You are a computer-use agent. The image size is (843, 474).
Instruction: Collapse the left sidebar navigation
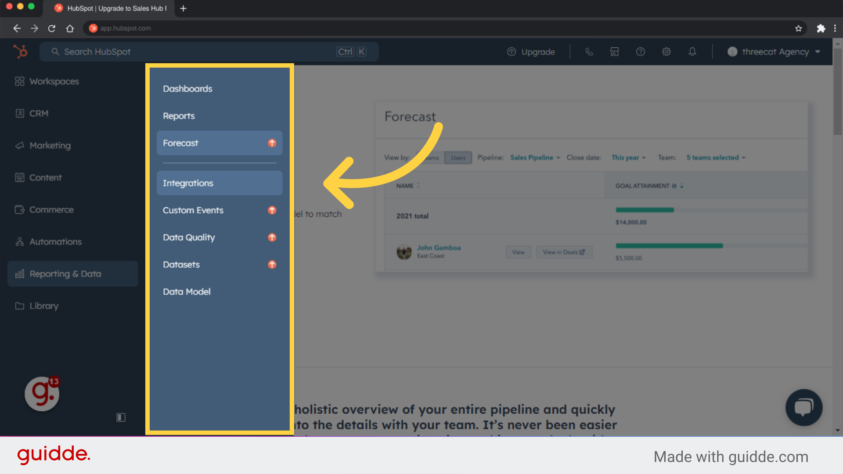click(121, 417)
